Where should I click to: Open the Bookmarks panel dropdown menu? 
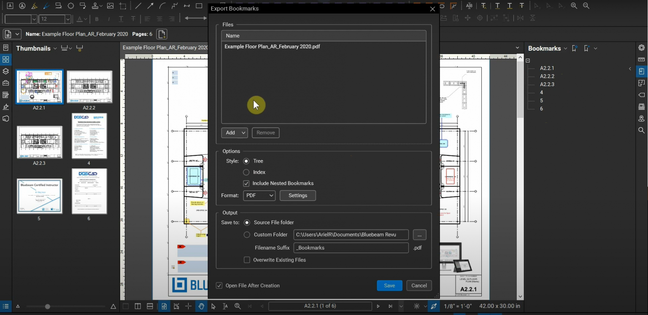pyautogui.click(x=565, y=48)
